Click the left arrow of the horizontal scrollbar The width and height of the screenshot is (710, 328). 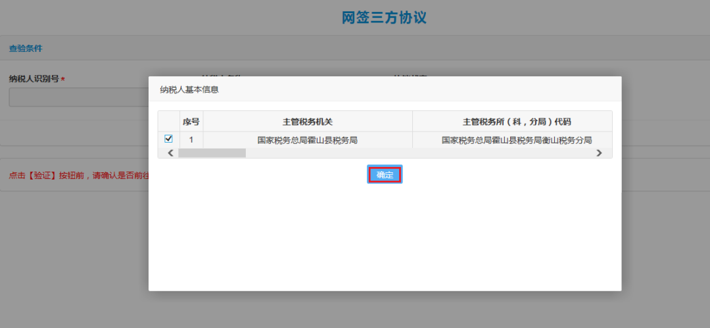pos(171,153)
